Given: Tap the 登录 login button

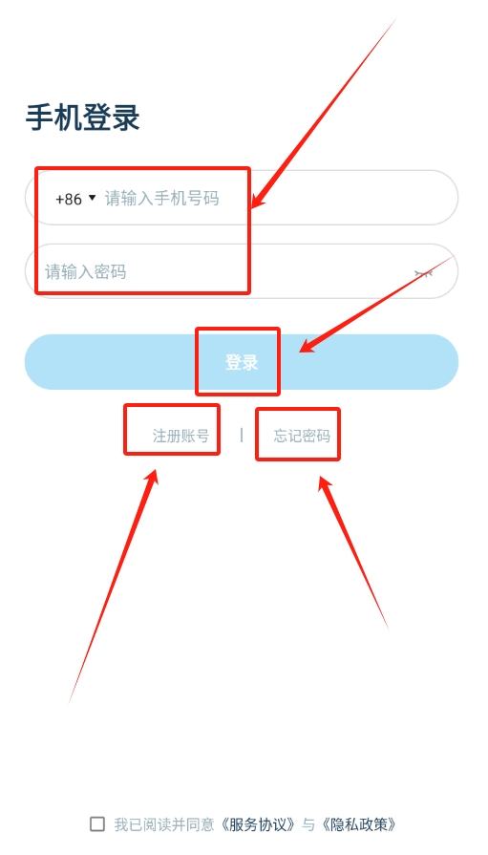Looking at the screenshot, I should [242, 362].
